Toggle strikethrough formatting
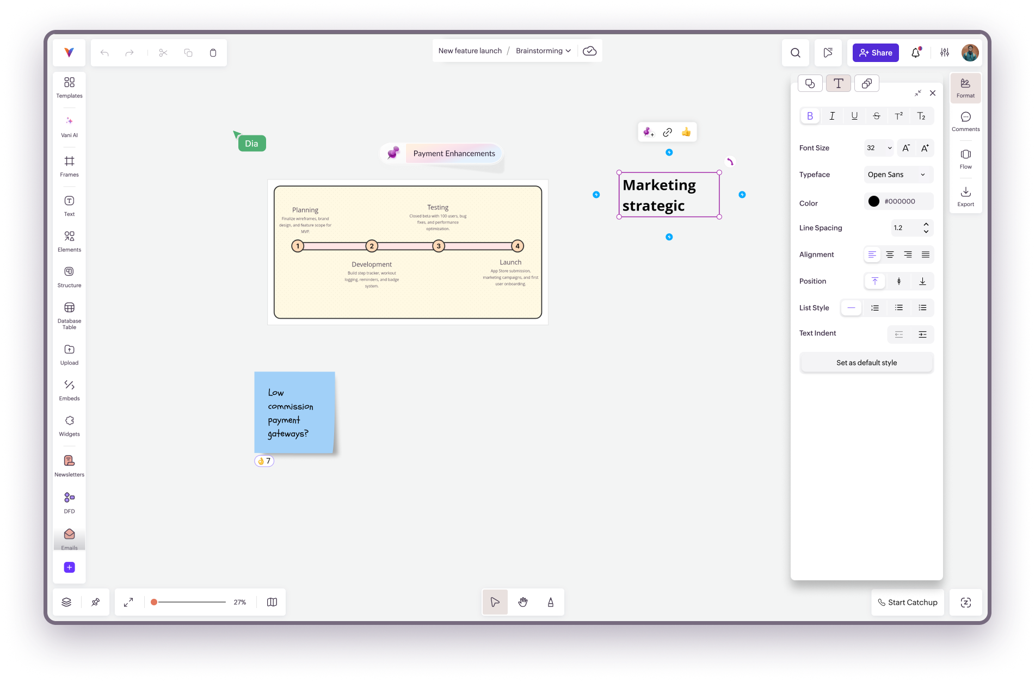1035x682 pixels. pyautogui.click(x=877, y=116)
